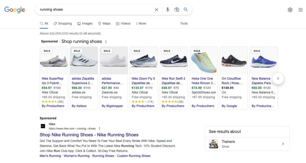Switch to the Videos tab
The height and width of the screenshot is (163, 306).
tap(123, 24)
